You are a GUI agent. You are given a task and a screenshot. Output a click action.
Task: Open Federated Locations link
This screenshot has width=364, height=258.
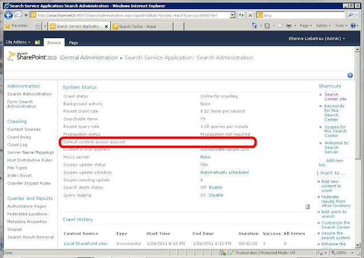(x=27, y=214)
